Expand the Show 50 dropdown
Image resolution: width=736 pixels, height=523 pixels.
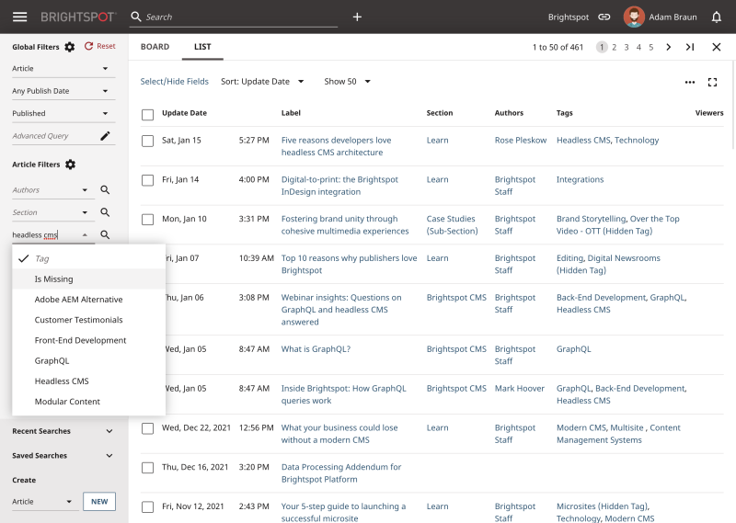point(347,82)
